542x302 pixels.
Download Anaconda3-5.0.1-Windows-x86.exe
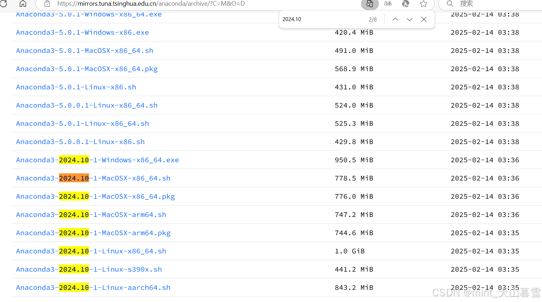[x=82, y=33]
